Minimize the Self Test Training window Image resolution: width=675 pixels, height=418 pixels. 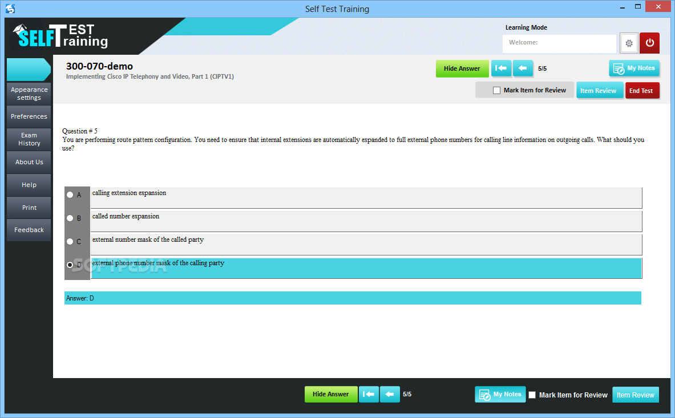[623, 7]
